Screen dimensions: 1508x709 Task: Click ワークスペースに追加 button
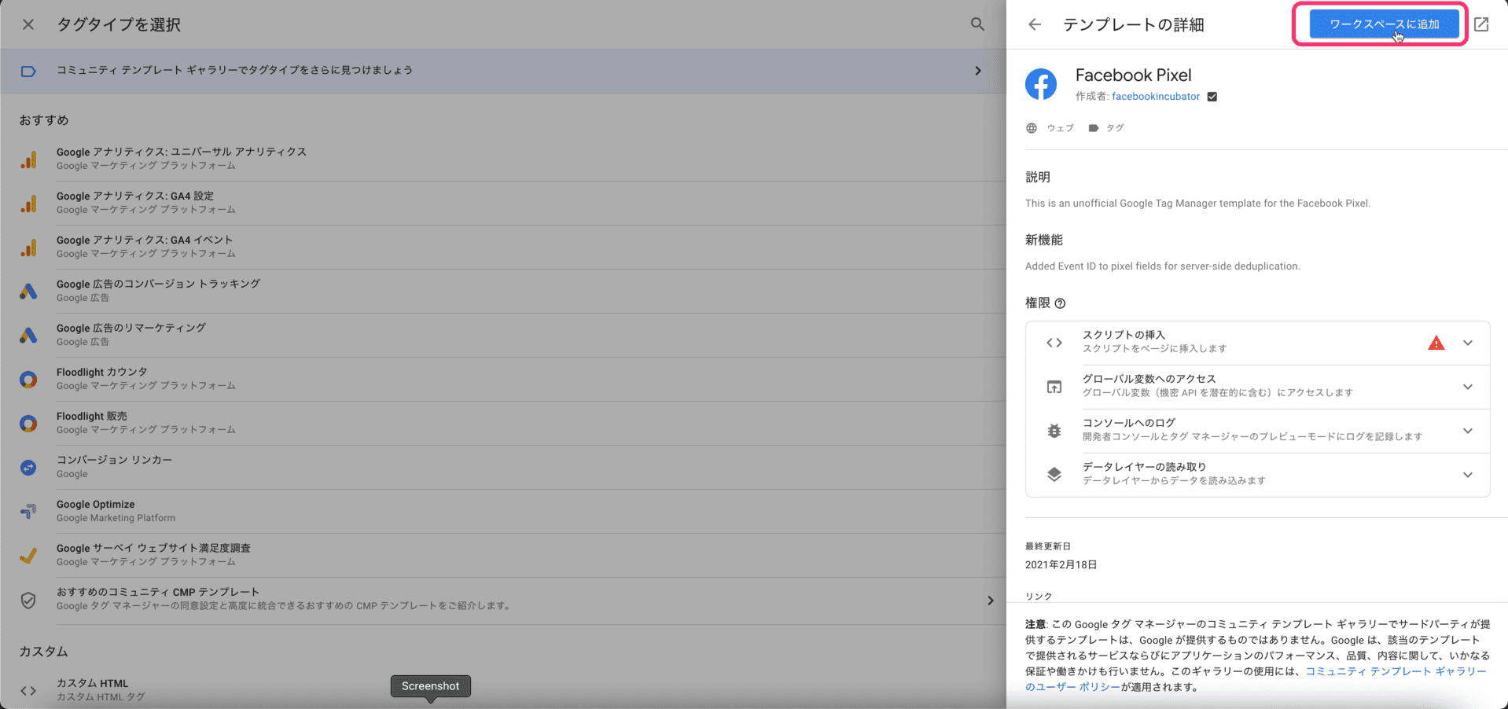[1384, 24]
